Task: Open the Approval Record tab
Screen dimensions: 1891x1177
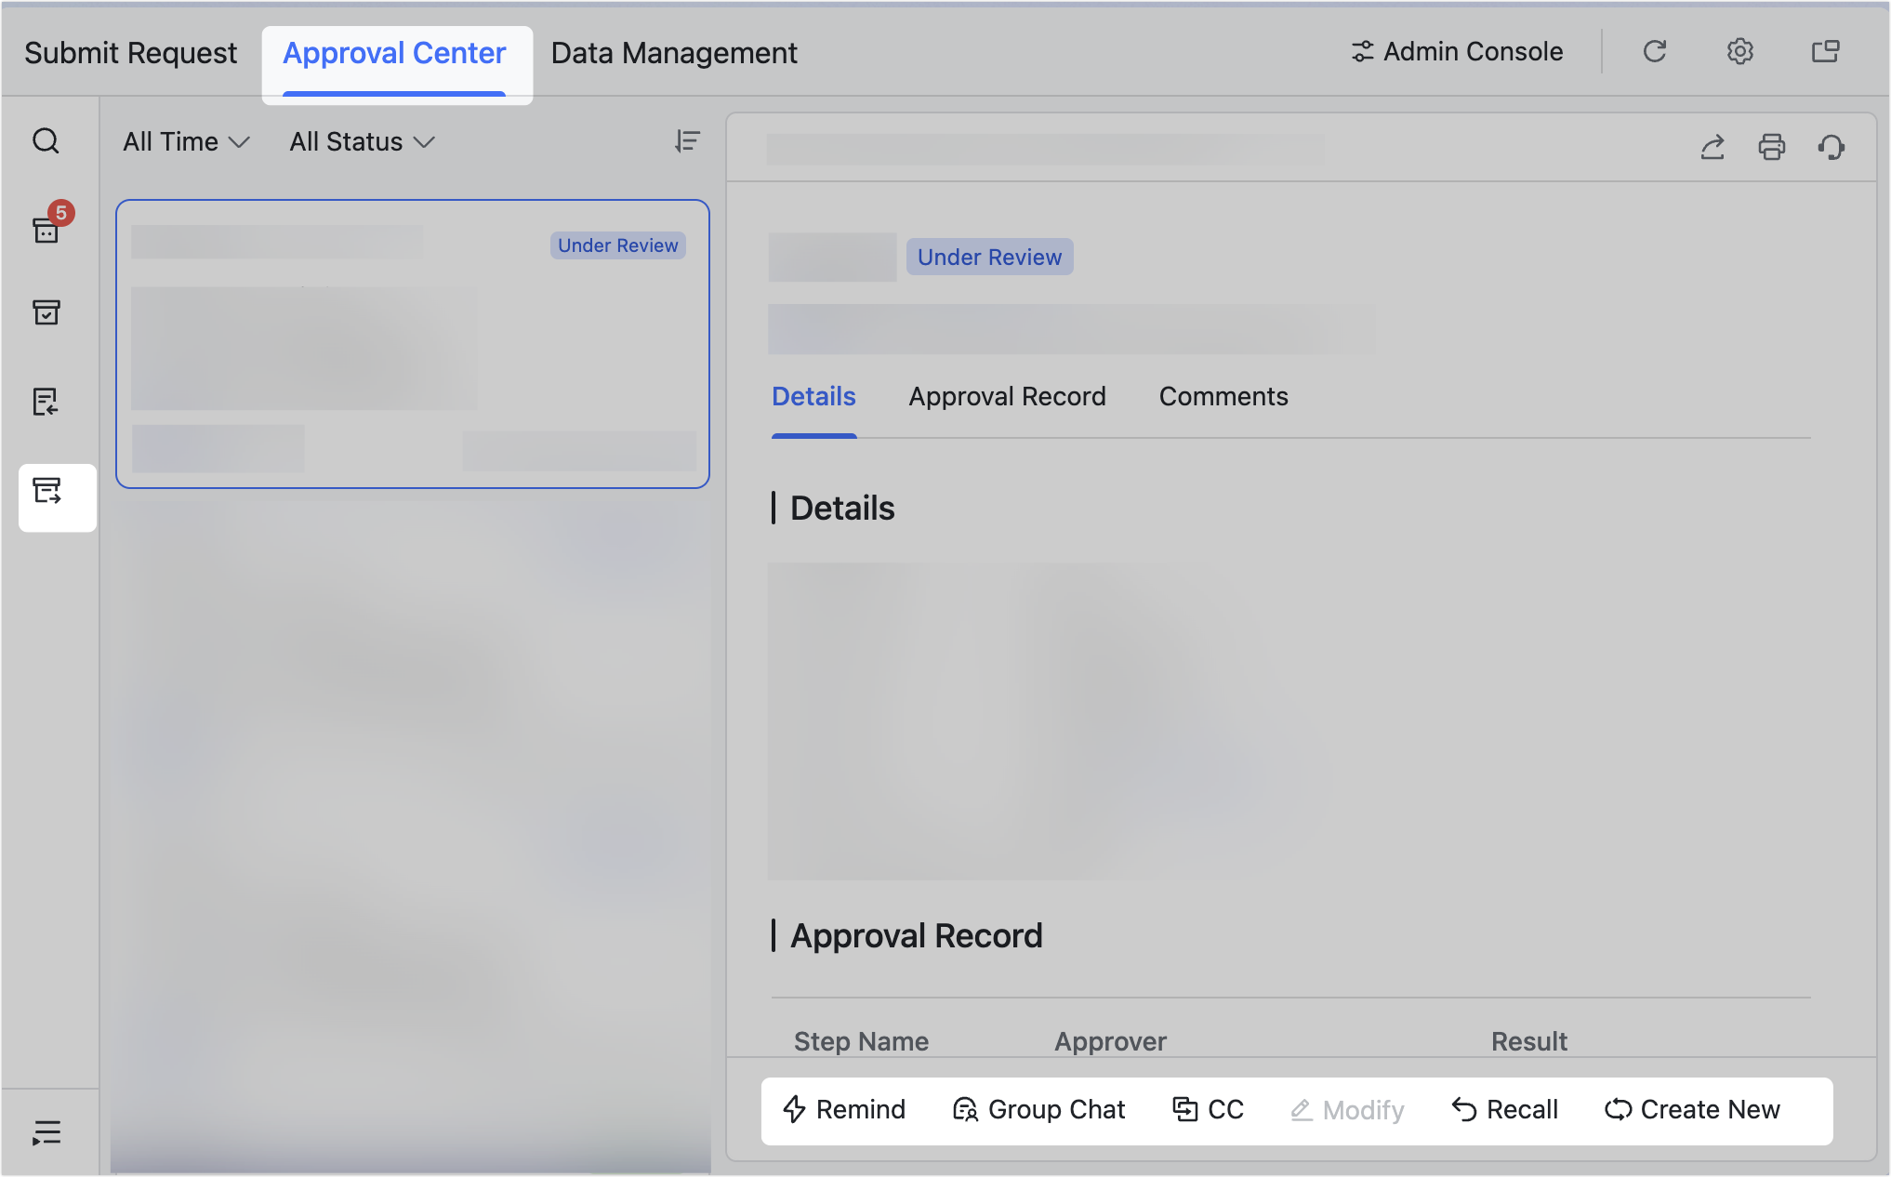Action: point(1007,396)
